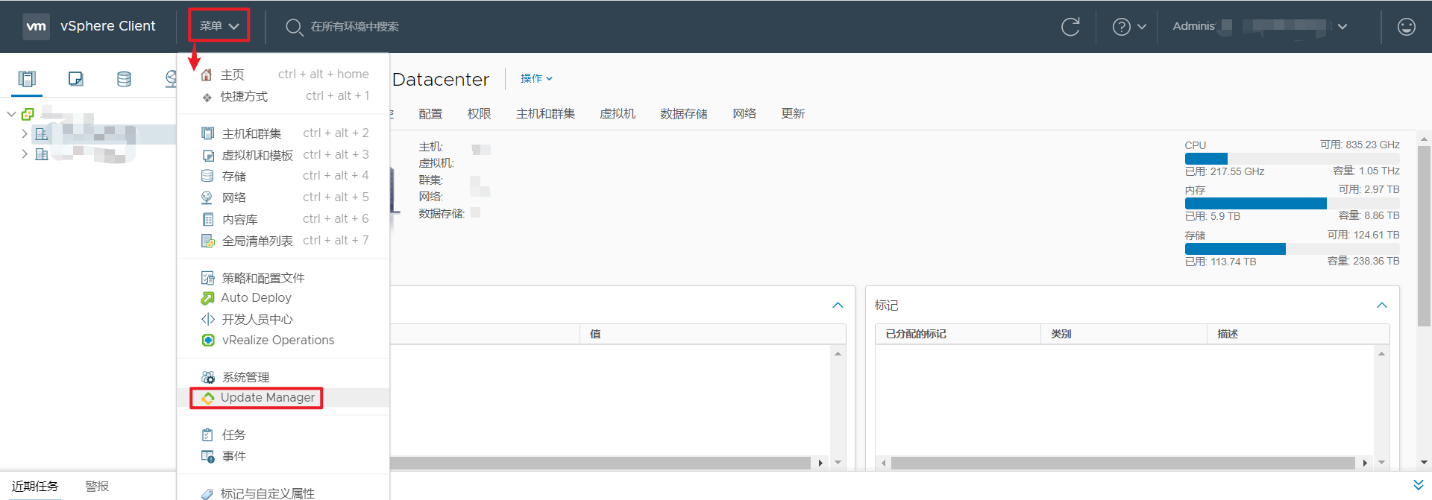Sort by 类别 column header
The image size is (1432, 500).
pos(1123,334)
